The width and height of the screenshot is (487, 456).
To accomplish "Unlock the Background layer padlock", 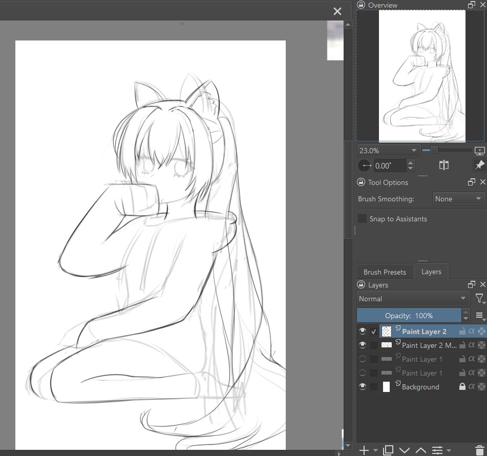I will coord(462,386).
